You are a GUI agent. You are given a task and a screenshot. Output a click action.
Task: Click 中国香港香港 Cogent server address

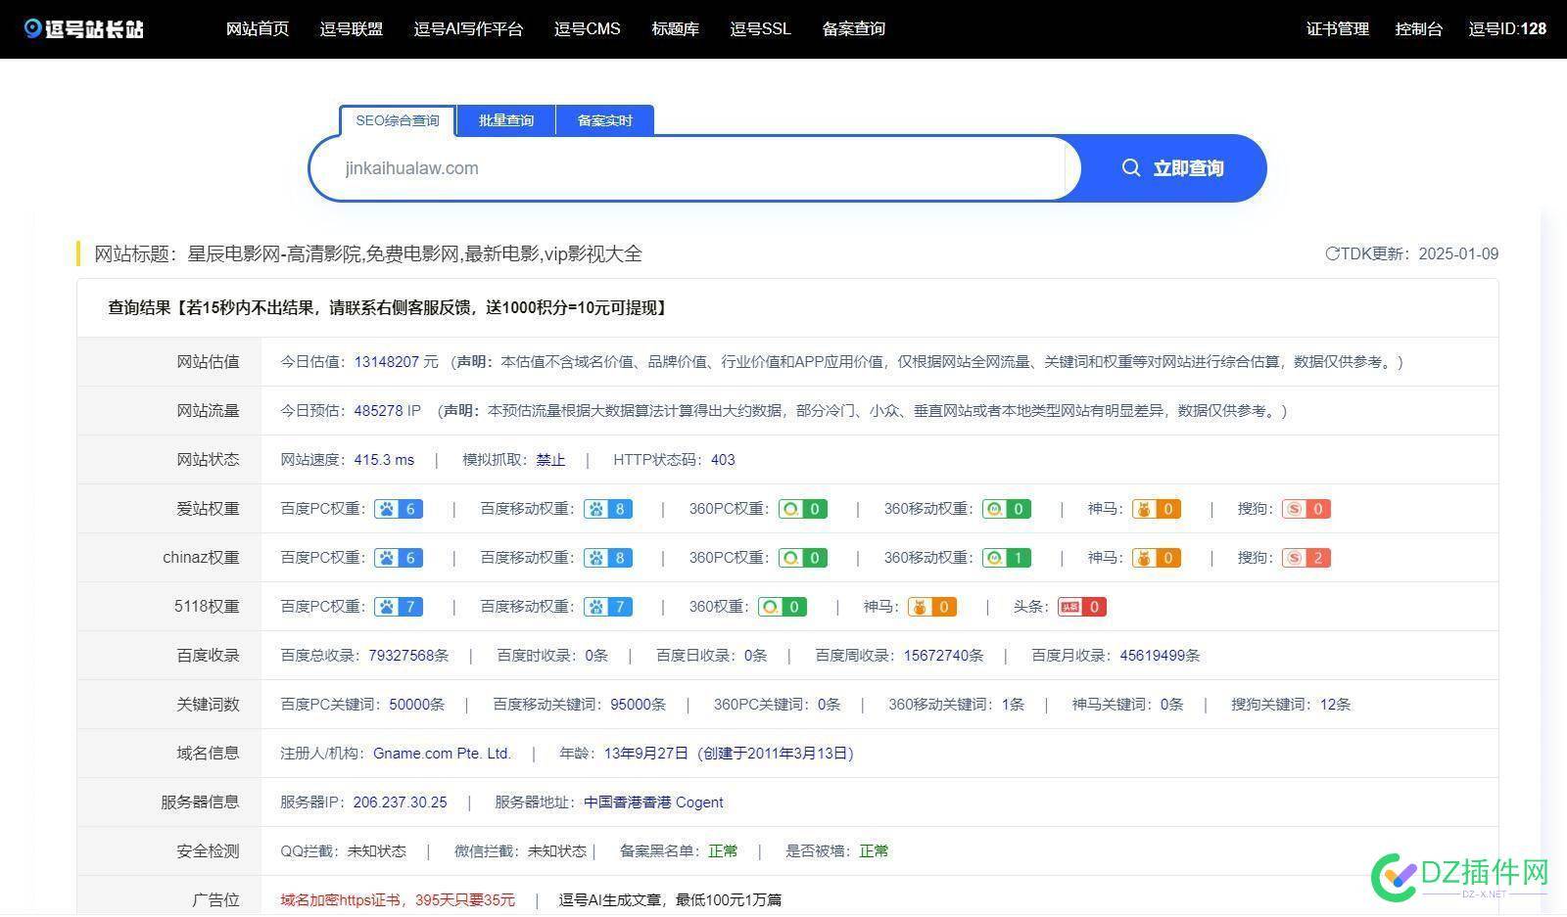pos(654,802)
